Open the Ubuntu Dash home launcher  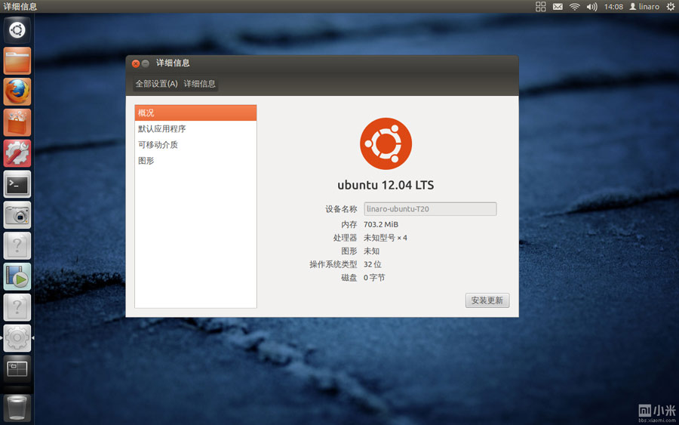pos(17,30)
